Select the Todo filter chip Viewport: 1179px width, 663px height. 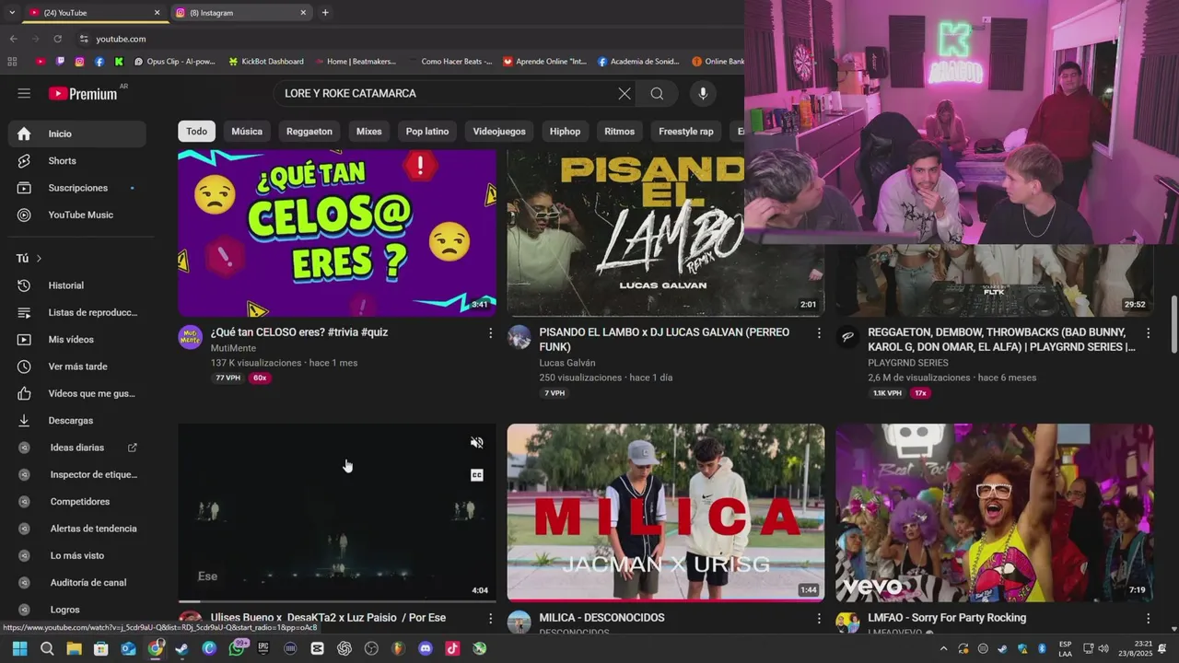197,132
